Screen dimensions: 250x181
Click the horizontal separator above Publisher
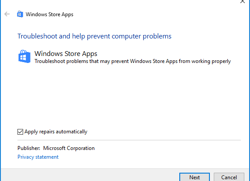coord(129,140)
